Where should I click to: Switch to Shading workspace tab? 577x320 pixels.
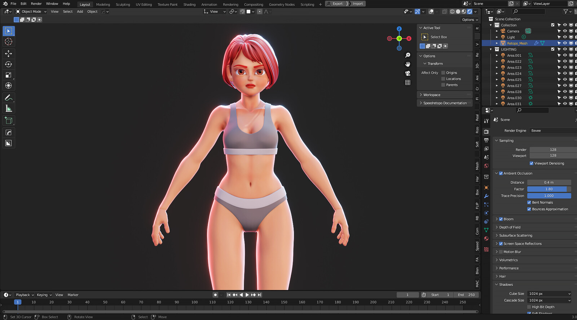[189, 4]
